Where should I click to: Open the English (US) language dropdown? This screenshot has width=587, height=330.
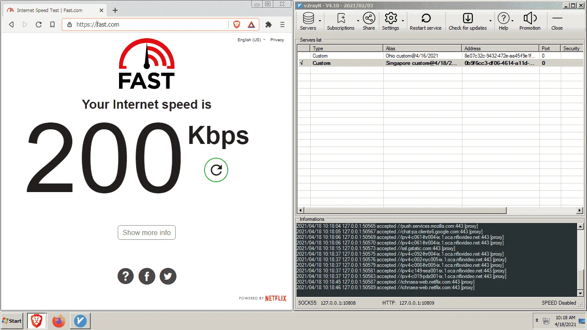pos(251,40)
